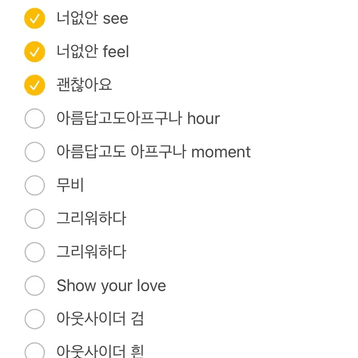The height and width of the screenshot is (358, 358).
Task: Check the second 그리워하다 circle below
Action: pyautogui.click(x=35, y=252)
